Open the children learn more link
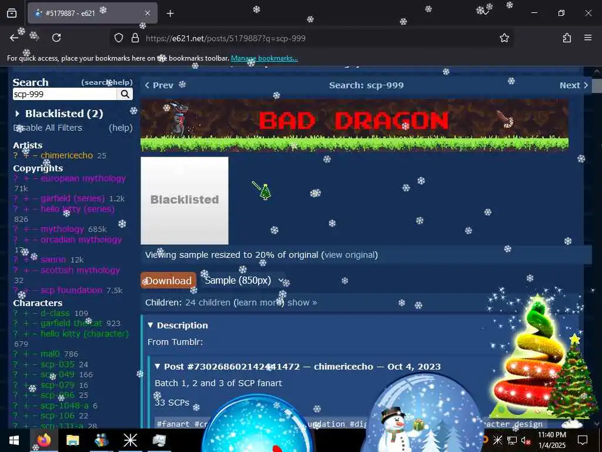This screenshot has height=452, width=602. (x=259, y=303)
